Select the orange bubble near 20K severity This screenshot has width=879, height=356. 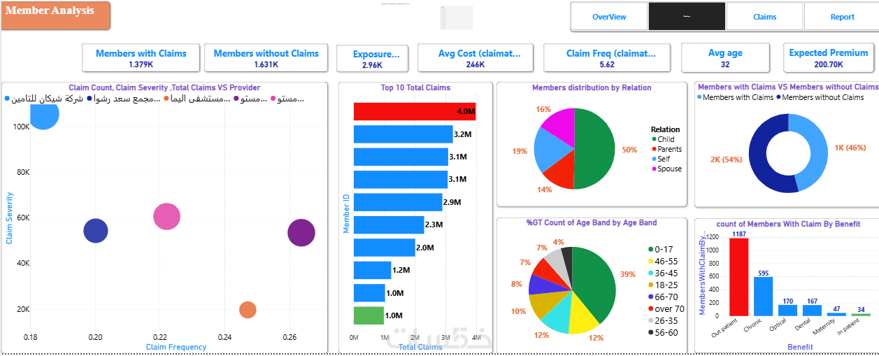248,309
